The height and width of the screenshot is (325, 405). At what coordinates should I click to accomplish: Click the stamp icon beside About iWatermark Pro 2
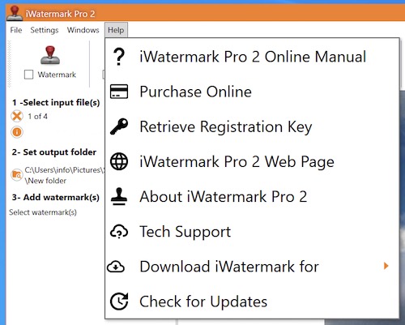point(119,196)
